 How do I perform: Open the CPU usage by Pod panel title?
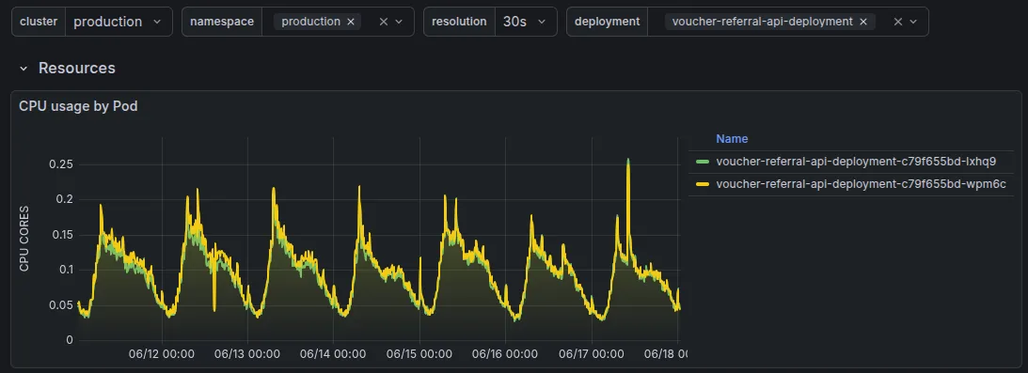pyautogui.click(x=78, y=106)
